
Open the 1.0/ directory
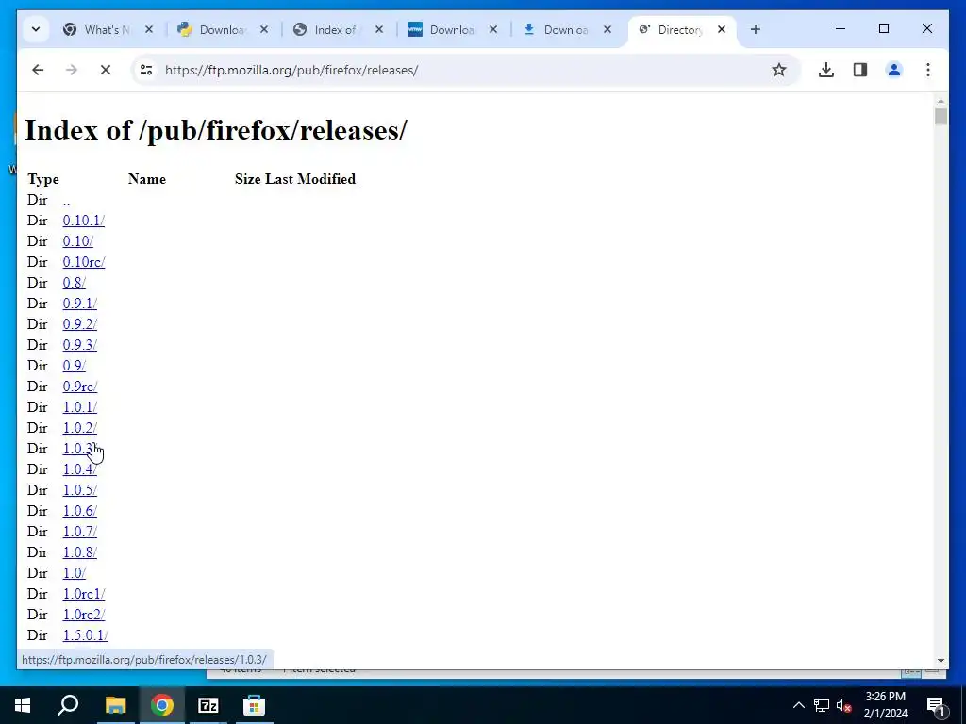[x=74, y=573]
